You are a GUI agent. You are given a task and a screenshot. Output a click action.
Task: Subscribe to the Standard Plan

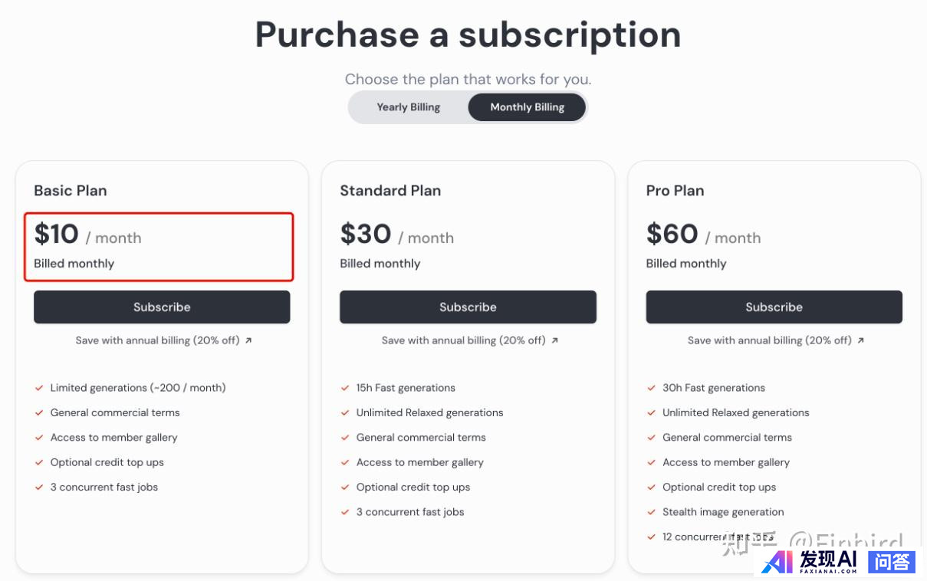pos(468,307)
